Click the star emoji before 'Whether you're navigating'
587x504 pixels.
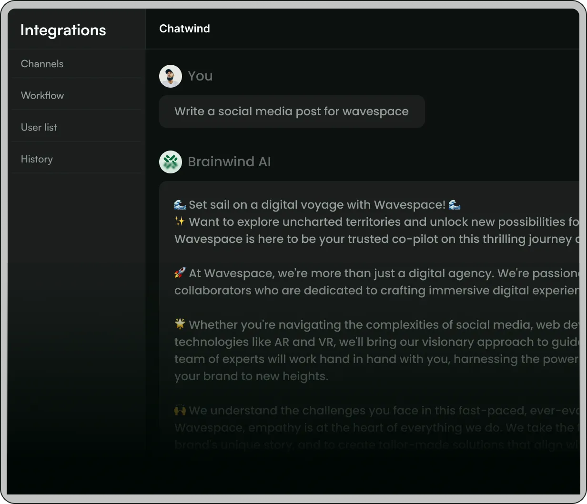(180, 324)
